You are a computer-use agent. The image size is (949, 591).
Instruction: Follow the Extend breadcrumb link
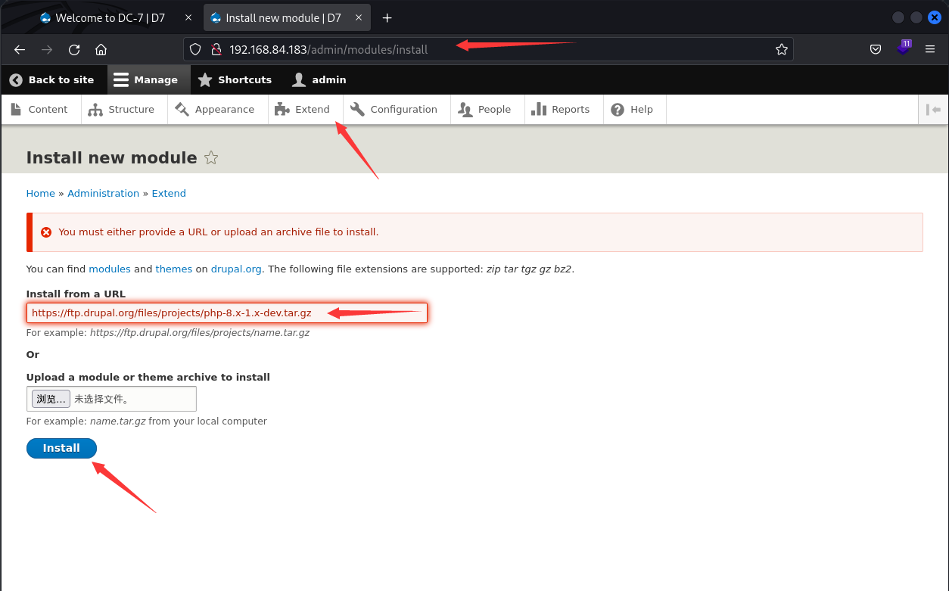pos(169,193)
